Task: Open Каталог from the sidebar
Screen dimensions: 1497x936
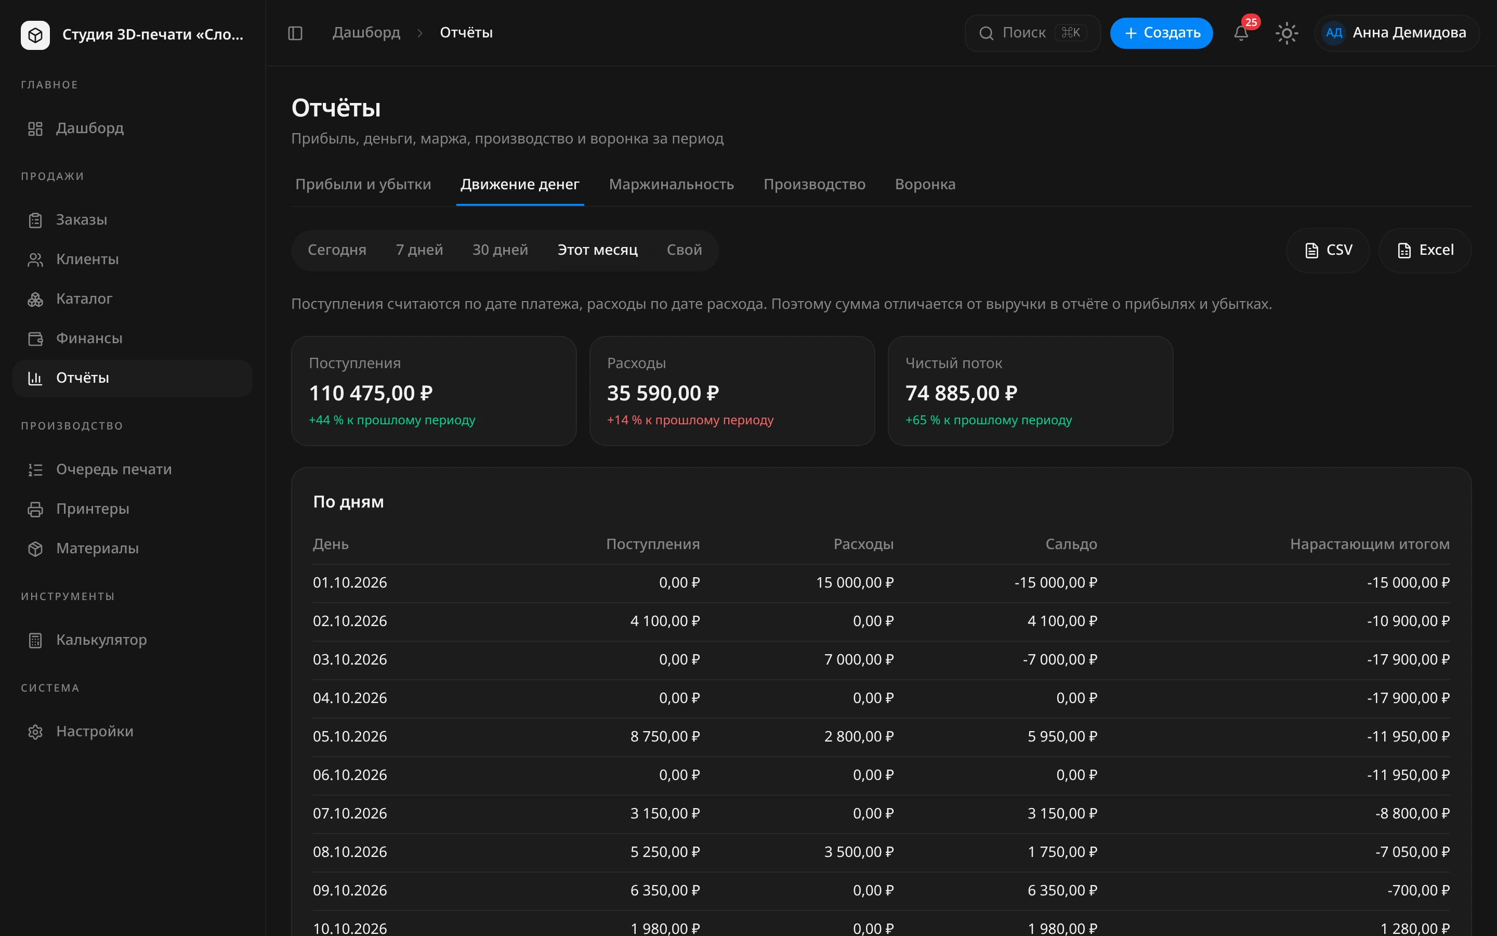Action: click(x=133, y=299)
